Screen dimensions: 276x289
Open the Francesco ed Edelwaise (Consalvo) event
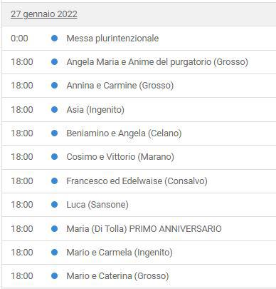(137, 181)
